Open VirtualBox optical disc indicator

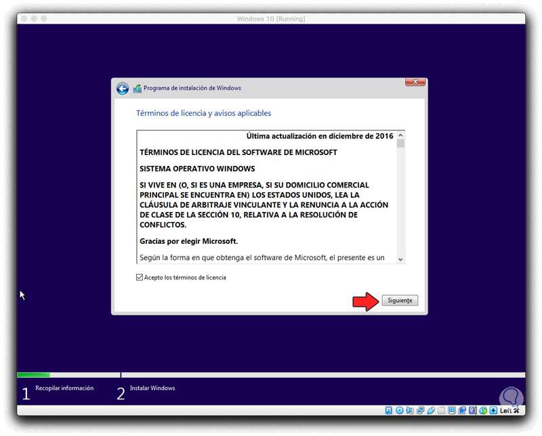point(399,410)
